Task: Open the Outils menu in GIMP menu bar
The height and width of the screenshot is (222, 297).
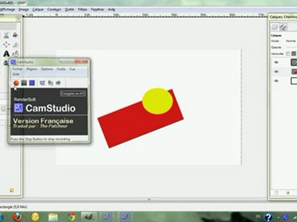Action: [69, 9]
